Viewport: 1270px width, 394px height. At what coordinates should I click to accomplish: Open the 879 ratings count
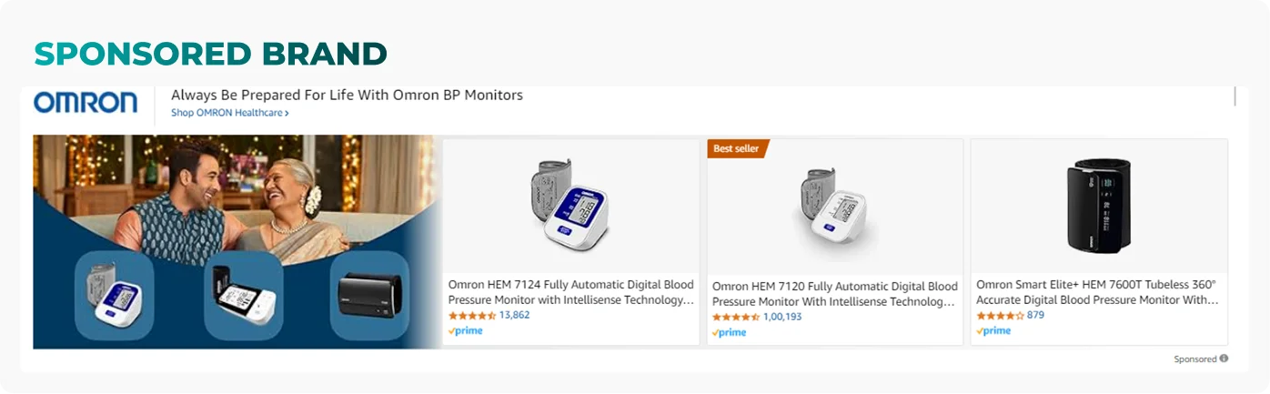point(1035,315)
